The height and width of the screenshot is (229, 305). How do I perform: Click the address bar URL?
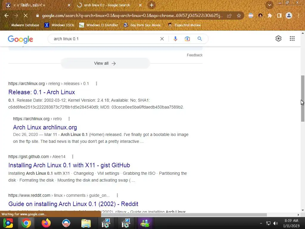pyautogui.click(x=132, y=16)
